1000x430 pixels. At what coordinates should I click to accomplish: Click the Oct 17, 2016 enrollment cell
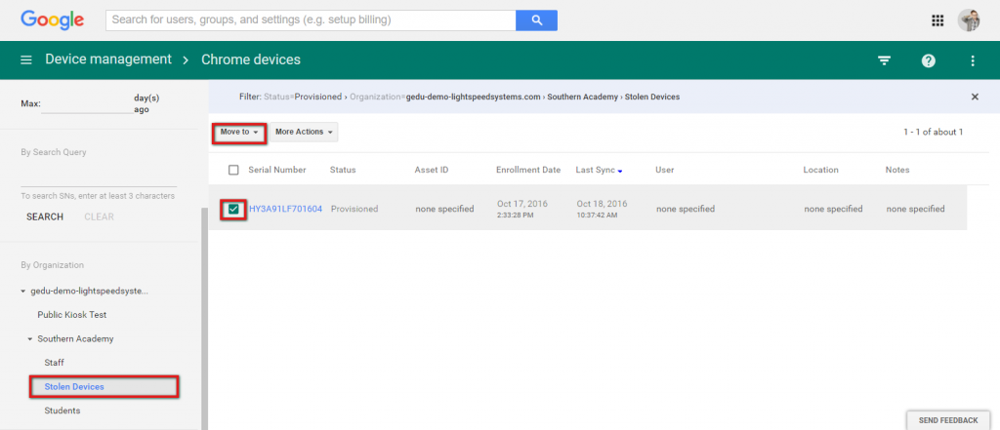coord(522,209)
